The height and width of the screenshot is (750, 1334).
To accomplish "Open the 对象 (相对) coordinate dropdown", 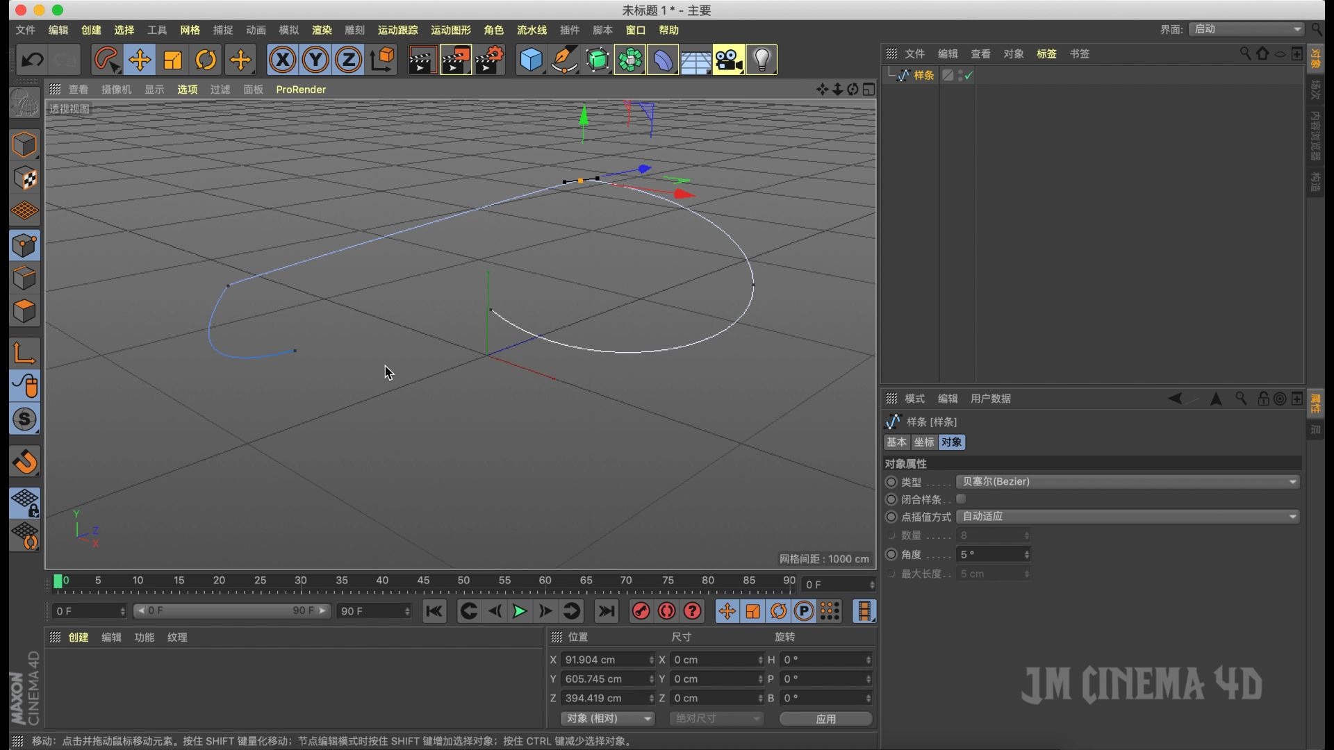I will [x=607, y=719].
